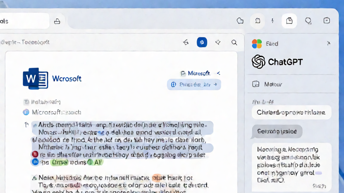Click the ChatGPT logo in side panel

point(258,62)
